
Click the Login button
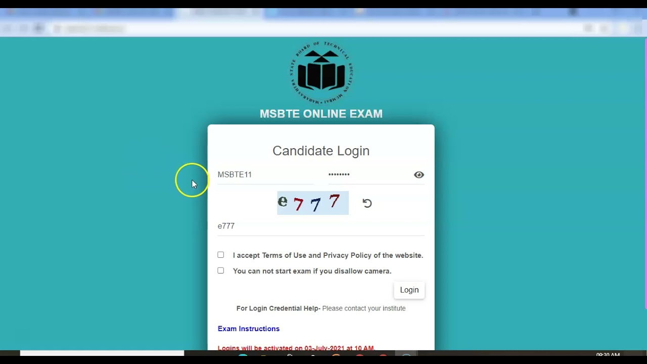pos(409,290)
